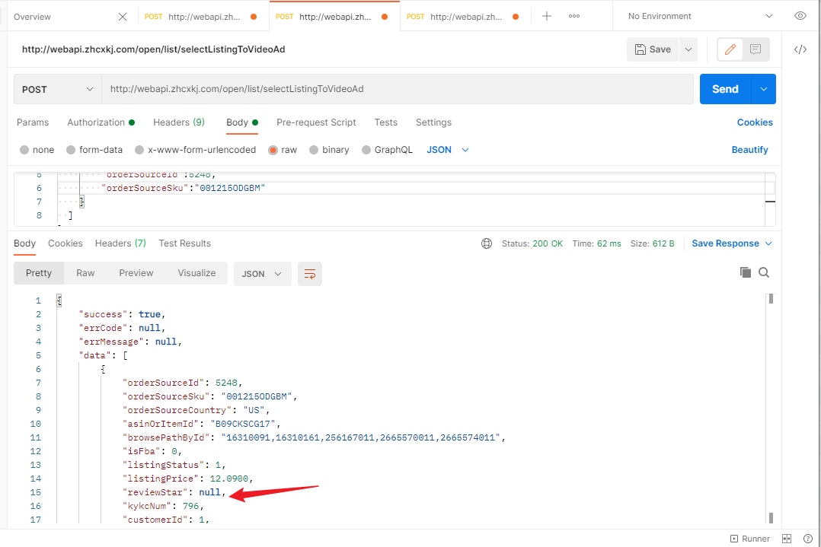Click the network globe icon near Status
The width and height of the screenshot is (821, 547).
487,243
